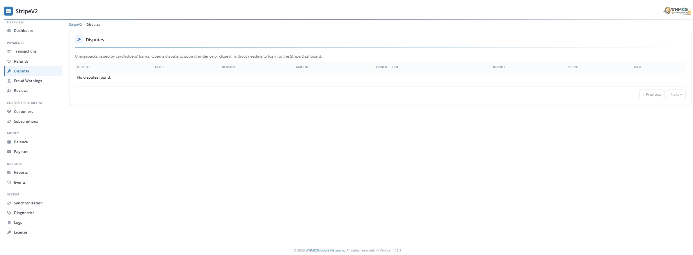Click the WHMCS Module logo
This screenshot has width=693, height=255.
(x=677, y=11)
